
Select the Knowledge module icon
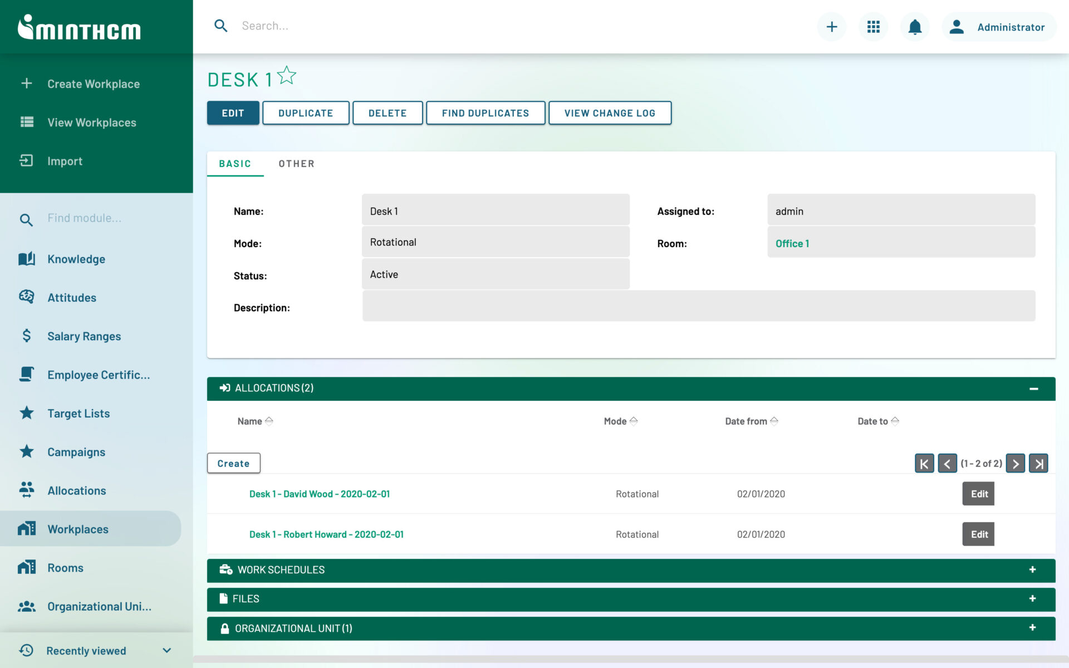pyautogui.click(x=26, y=258)
